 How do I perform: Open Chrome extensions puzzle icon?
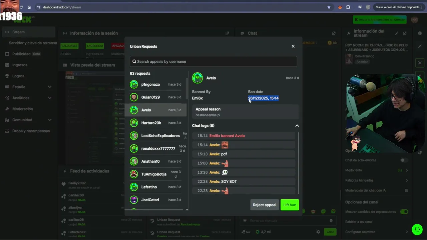coord(348,7)
